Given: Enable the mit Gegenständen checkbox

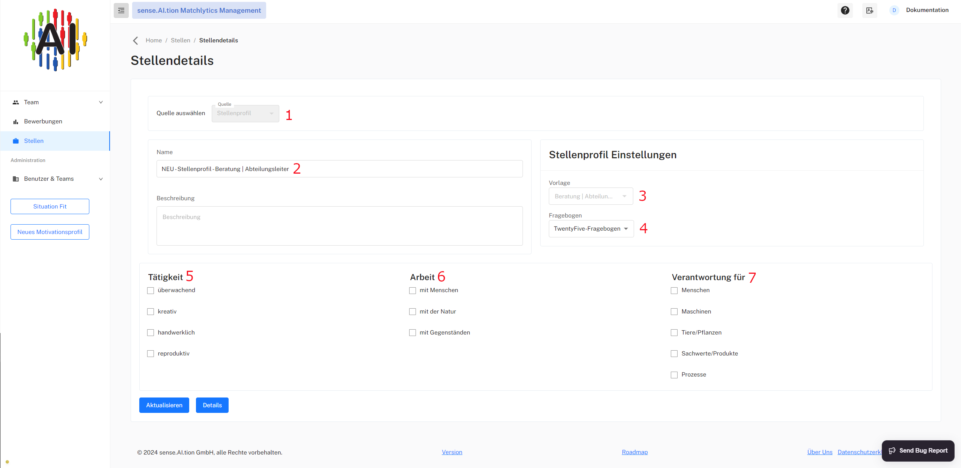Looking at the screenshot, I should pos(413,333).
